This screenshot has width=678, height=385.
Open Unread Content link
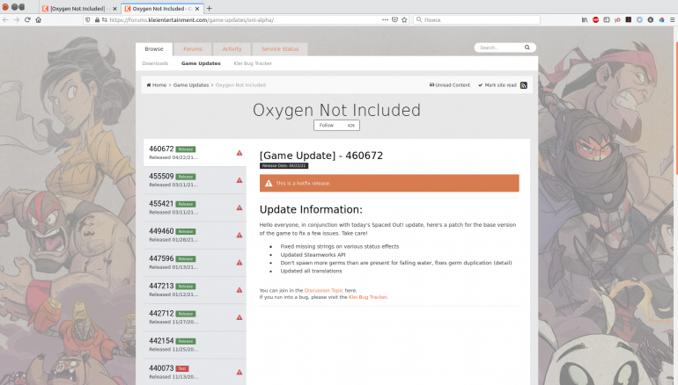point(450,85)
